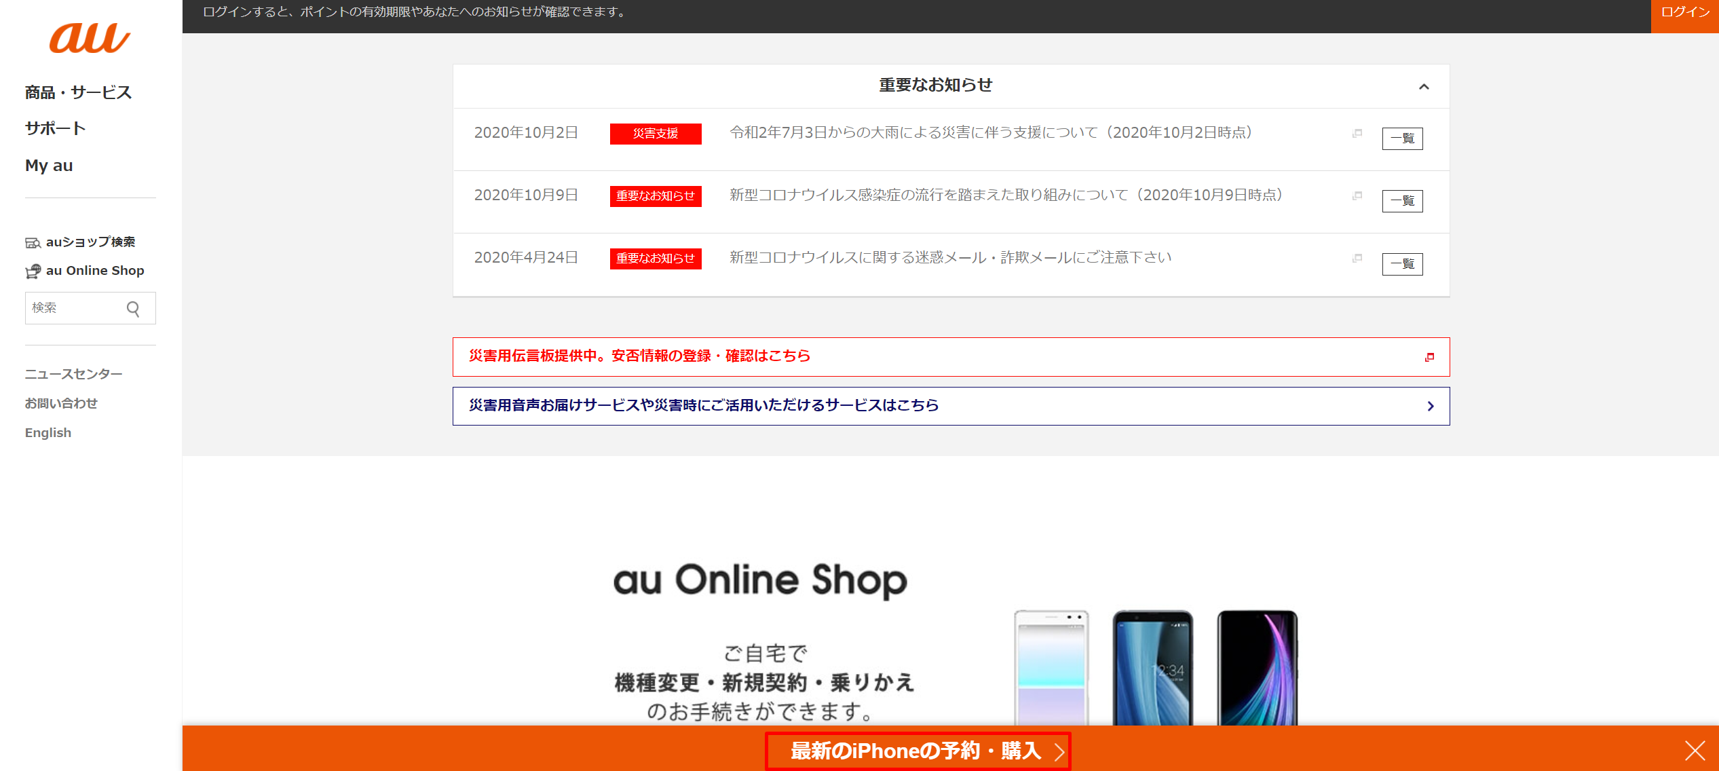Click external link icon on 災害用伝言板 banner
The height and width of the screenshot is (771, 1719).
click(x=1430, y=357)
